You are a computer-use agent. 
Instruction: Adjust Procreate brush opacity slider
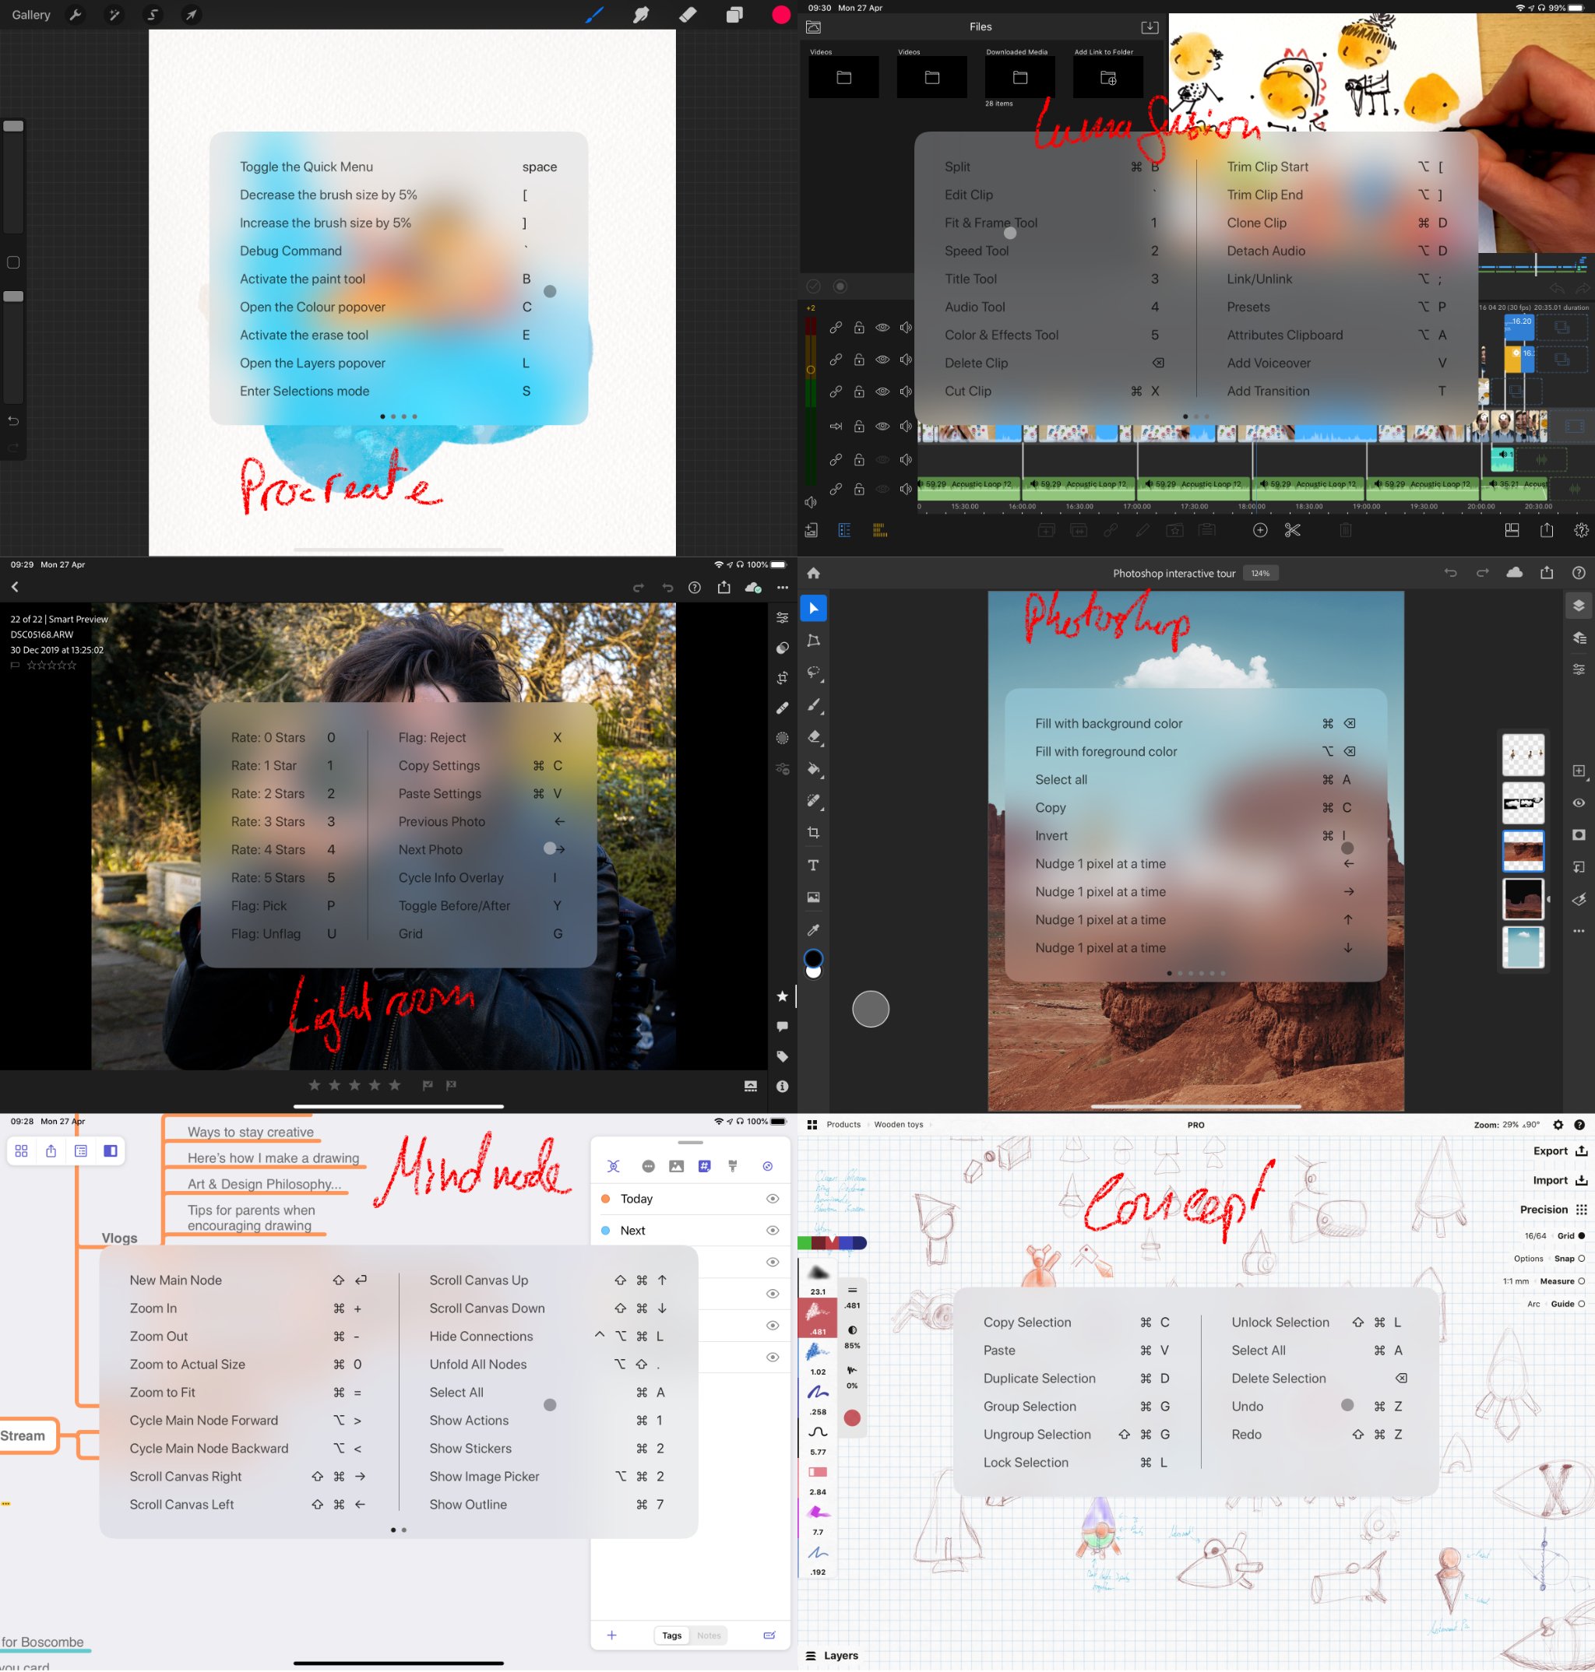click(x=13, y=297)
